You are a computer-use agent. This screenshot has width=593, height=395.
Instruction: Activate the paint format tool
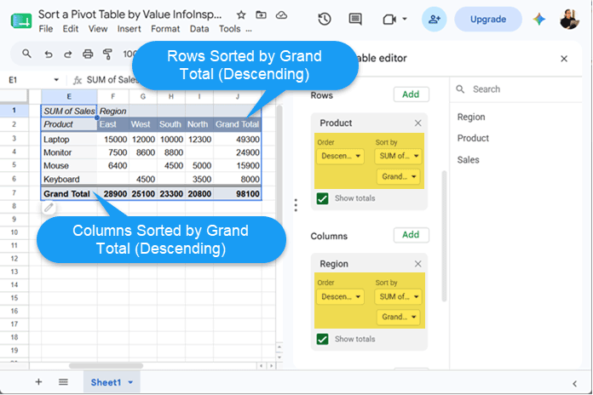coord(108,54)
